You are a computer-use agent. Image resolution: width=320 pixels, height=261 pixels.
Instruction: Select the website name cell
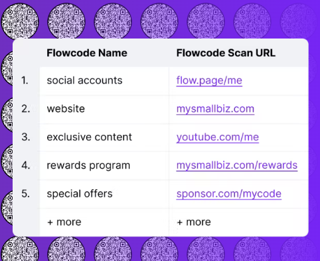pos(104,110)
